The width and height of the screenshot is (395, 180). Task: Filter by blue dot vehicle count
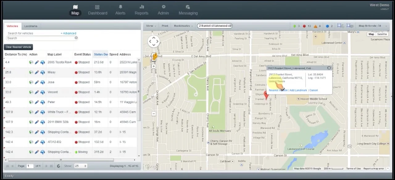coord(329,26)
